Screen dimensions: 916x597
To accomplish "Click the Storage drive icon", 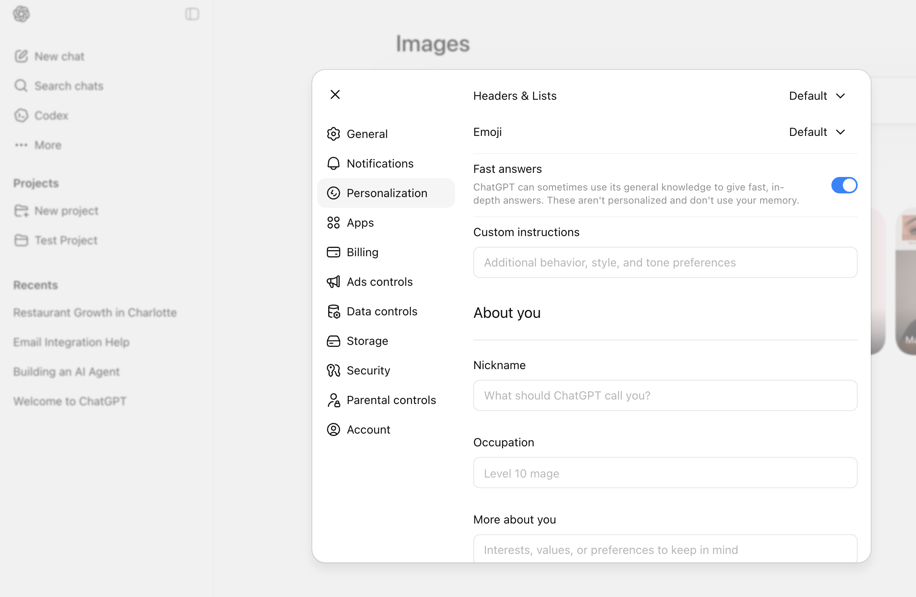I will point(334,341).
